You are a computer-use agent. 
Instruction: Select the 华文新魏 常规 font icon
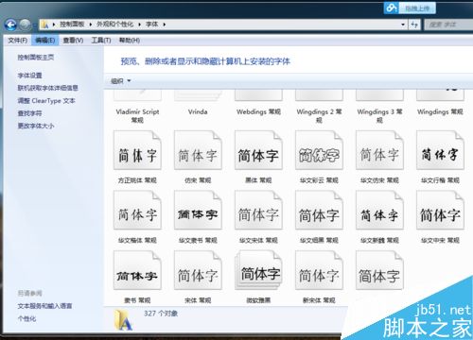379,211
